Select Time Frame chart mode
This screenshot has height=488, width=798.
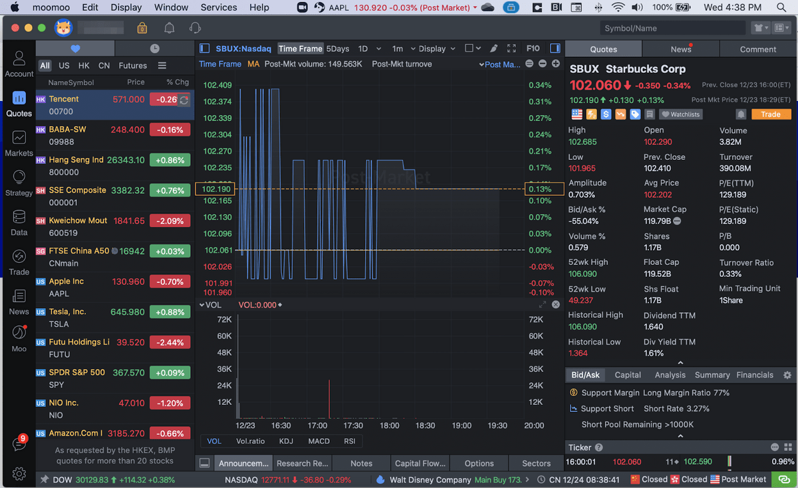coord(301,48)
